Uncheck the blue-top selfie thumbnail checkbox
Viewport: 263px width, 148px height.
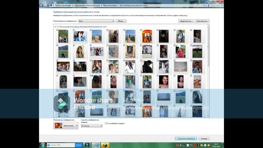click(x=74, y=30)
